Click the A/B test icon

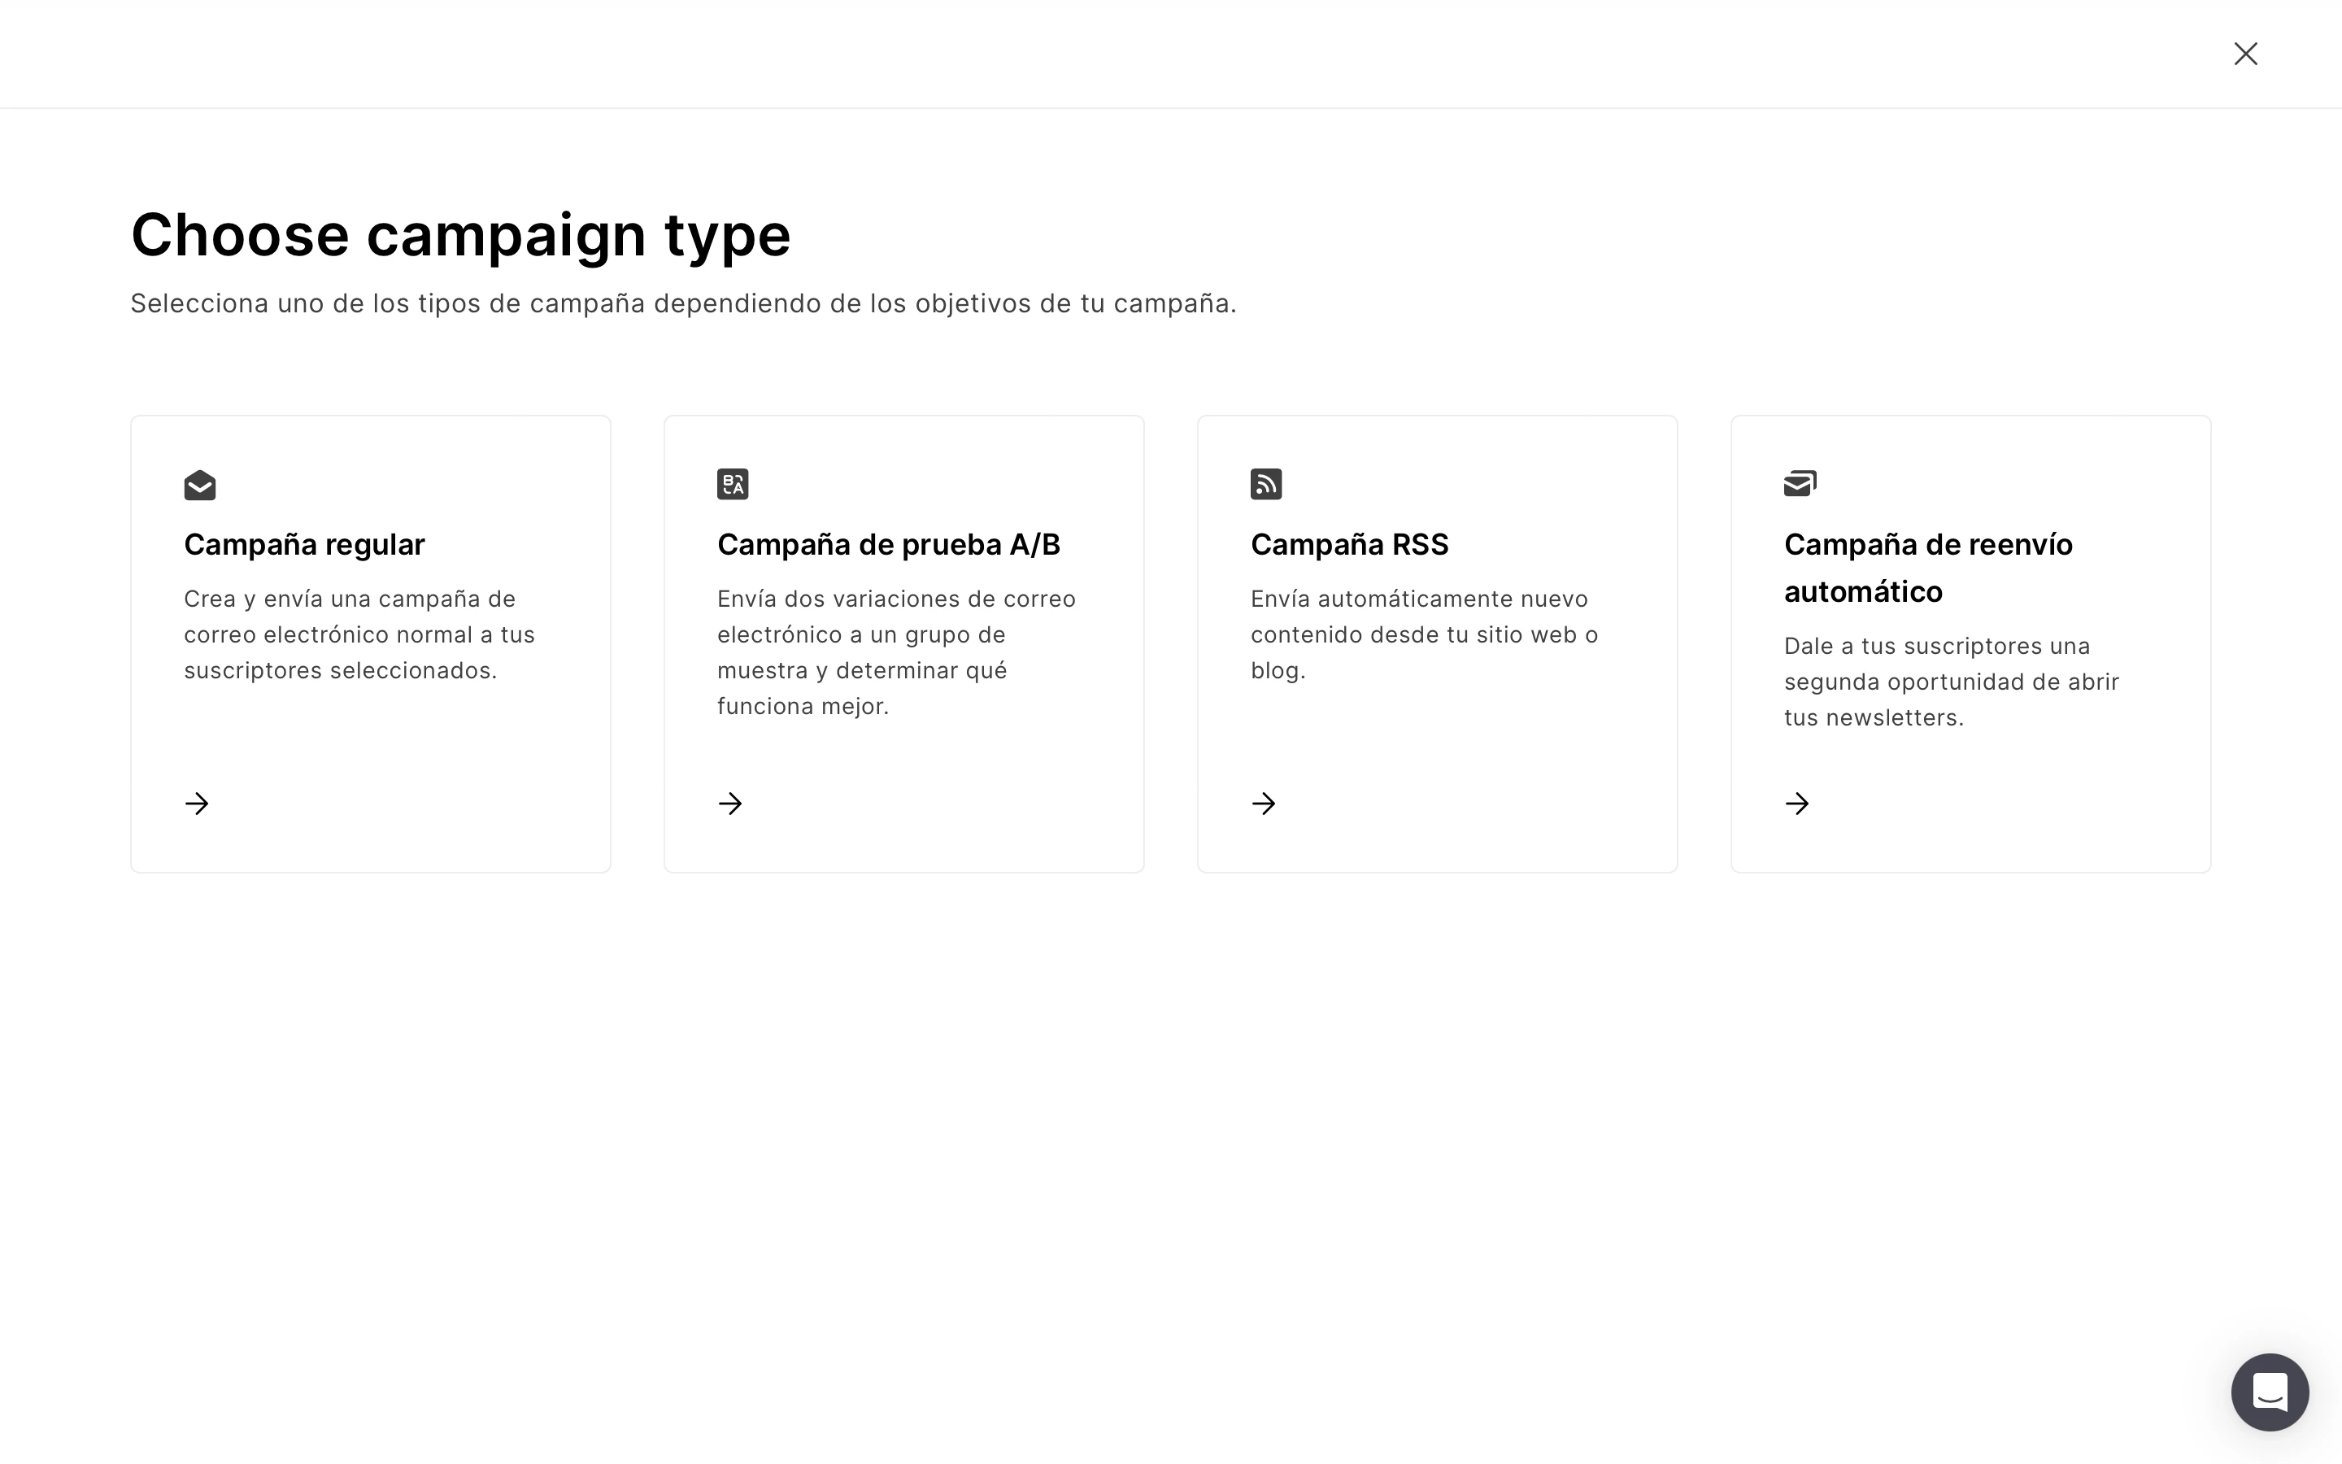pos(733,484)
